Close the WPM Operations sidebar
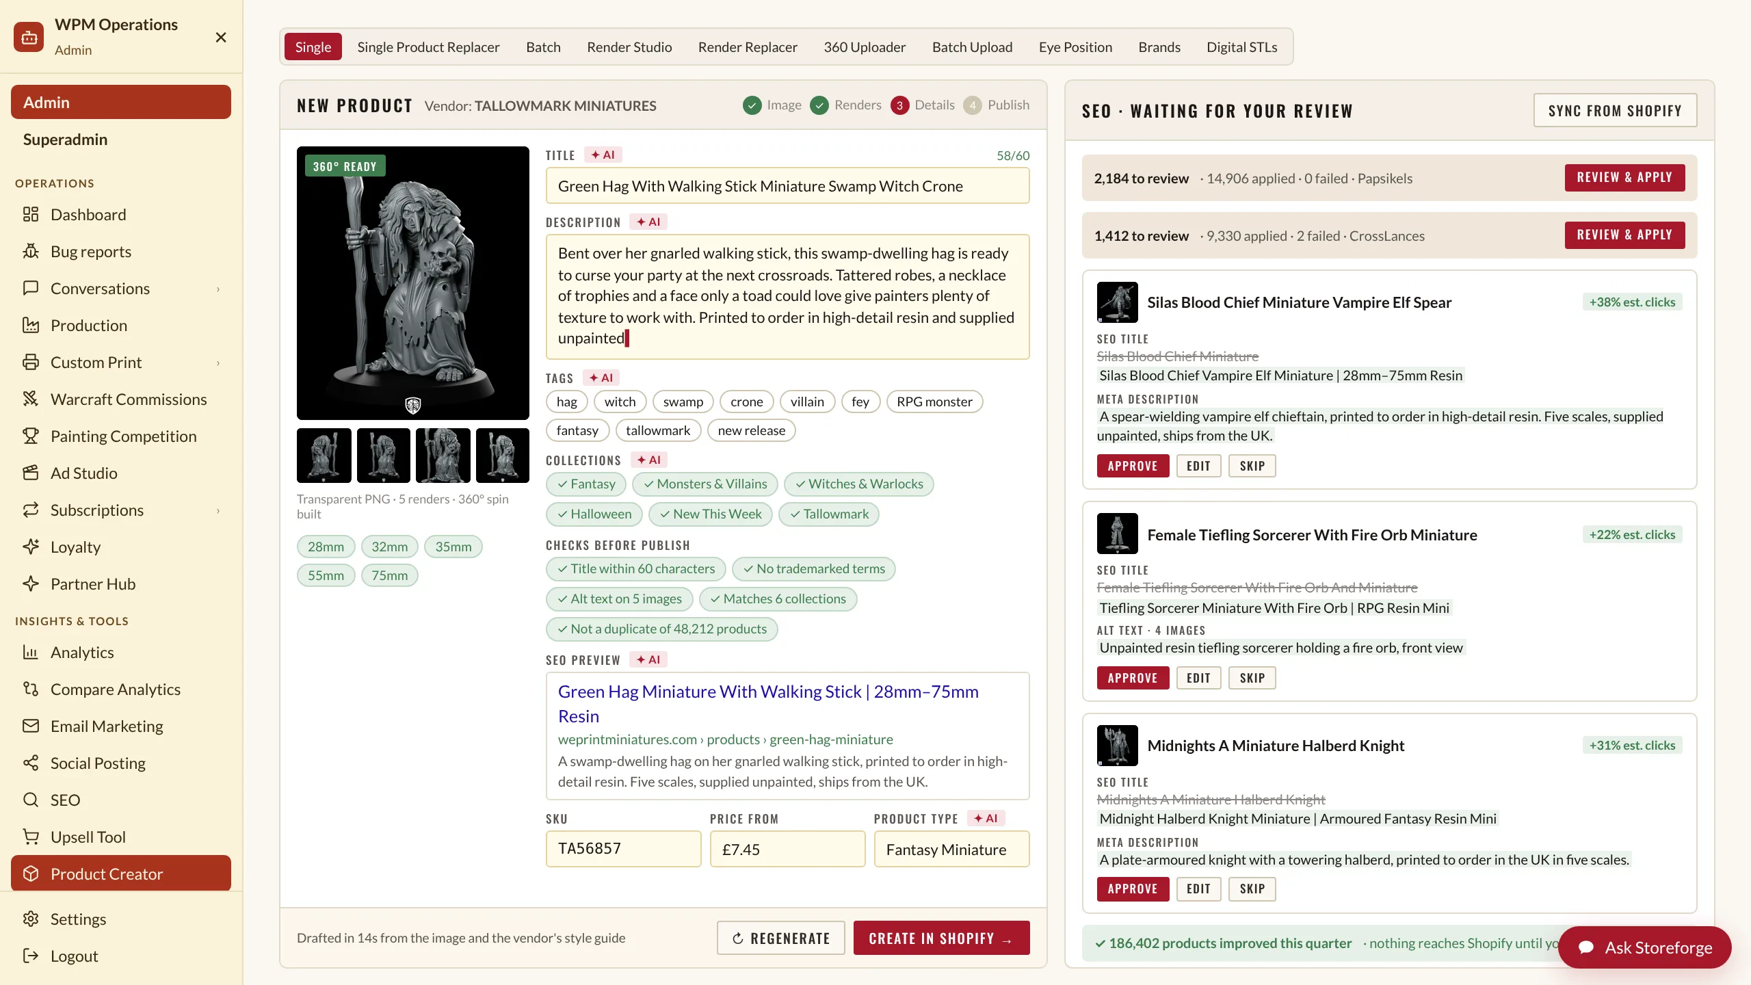The width and height of the screenshot is (1751, 985). click(x=221, y=38)
